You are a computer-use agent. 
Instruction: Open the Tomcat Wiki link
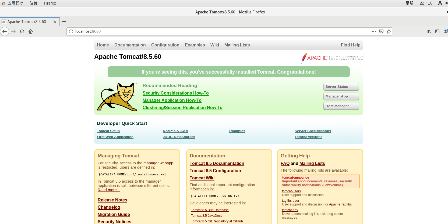[x=202, y=178]
